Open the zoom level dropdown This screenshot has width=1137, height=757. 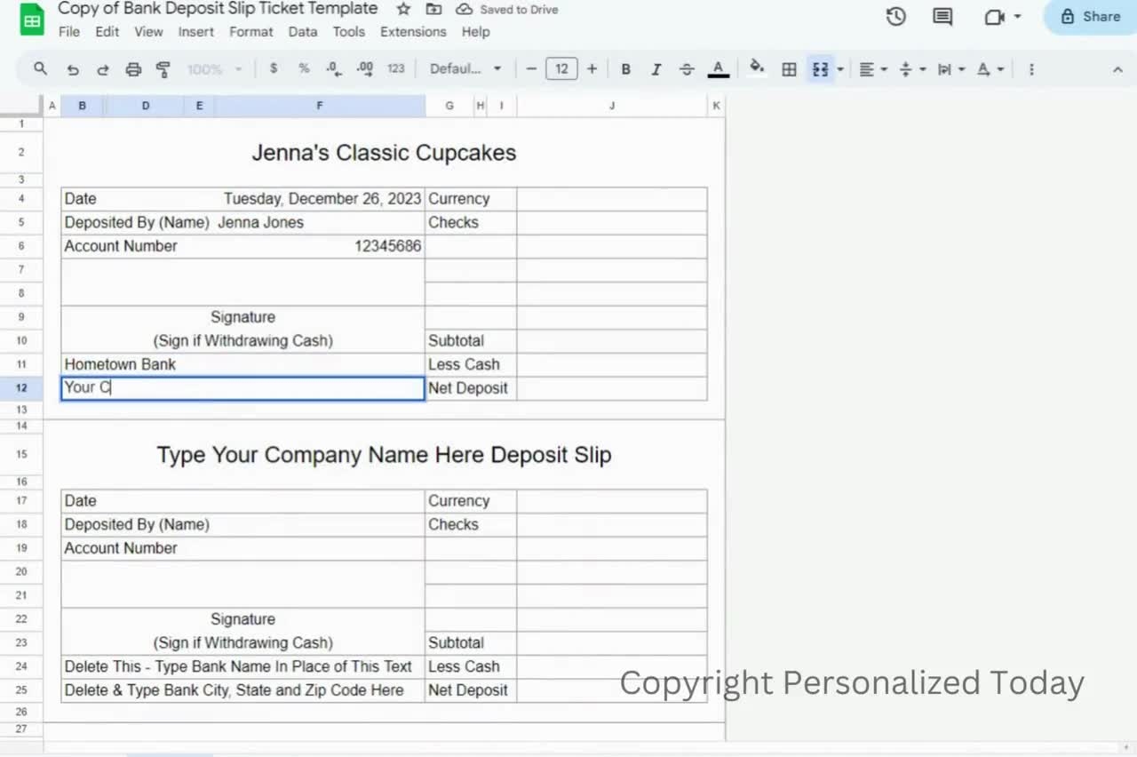coord(214,69)
